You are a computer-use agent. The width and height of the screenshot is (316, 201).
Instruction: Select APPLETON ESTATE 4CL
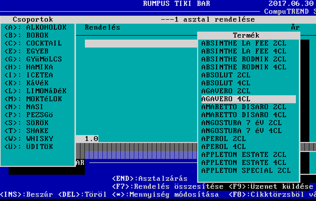click(244, 162)
